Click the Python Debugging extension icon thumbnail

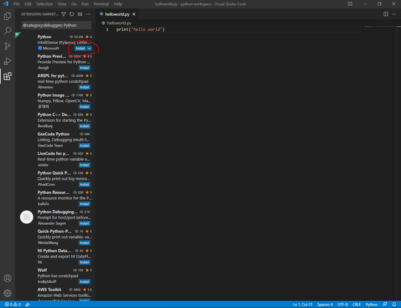(x=27, y=217)
